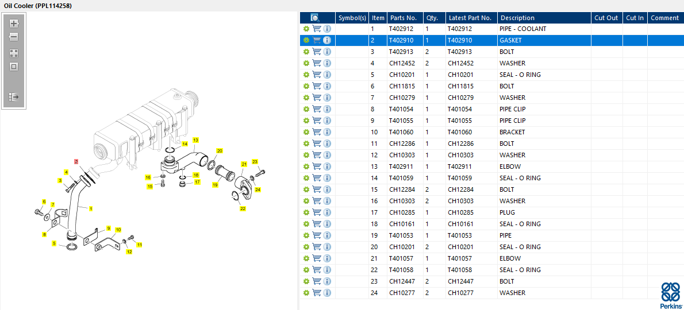Select callout 23 on the diagram
The height and width of the screenshot is (310, 684).
(x=255, y=161)
